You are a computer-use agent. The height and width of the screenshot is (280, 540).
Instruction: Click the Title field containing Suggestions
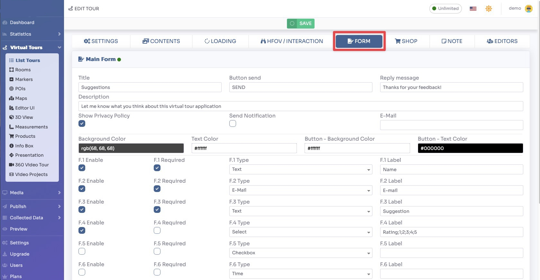pyautogui.click(x=150, y=87)
